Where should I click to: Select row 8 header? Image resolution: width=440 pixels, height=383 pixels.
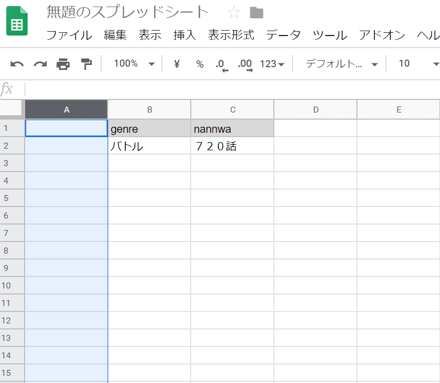(x=12, y=251)
